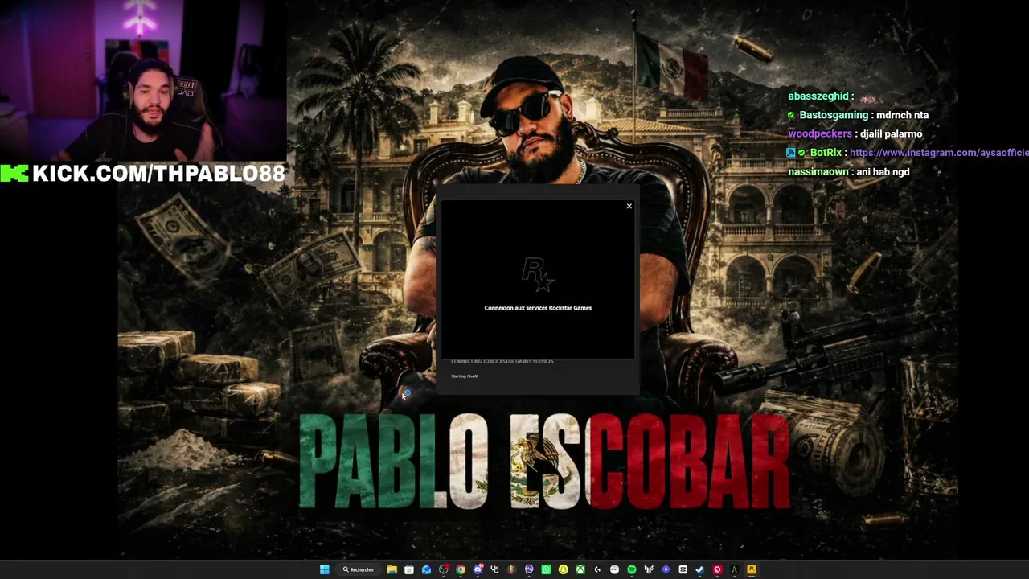Click the green verified badge beside Bastosgaming
This screenshot has width=1029, height=579.
point(791,115)
